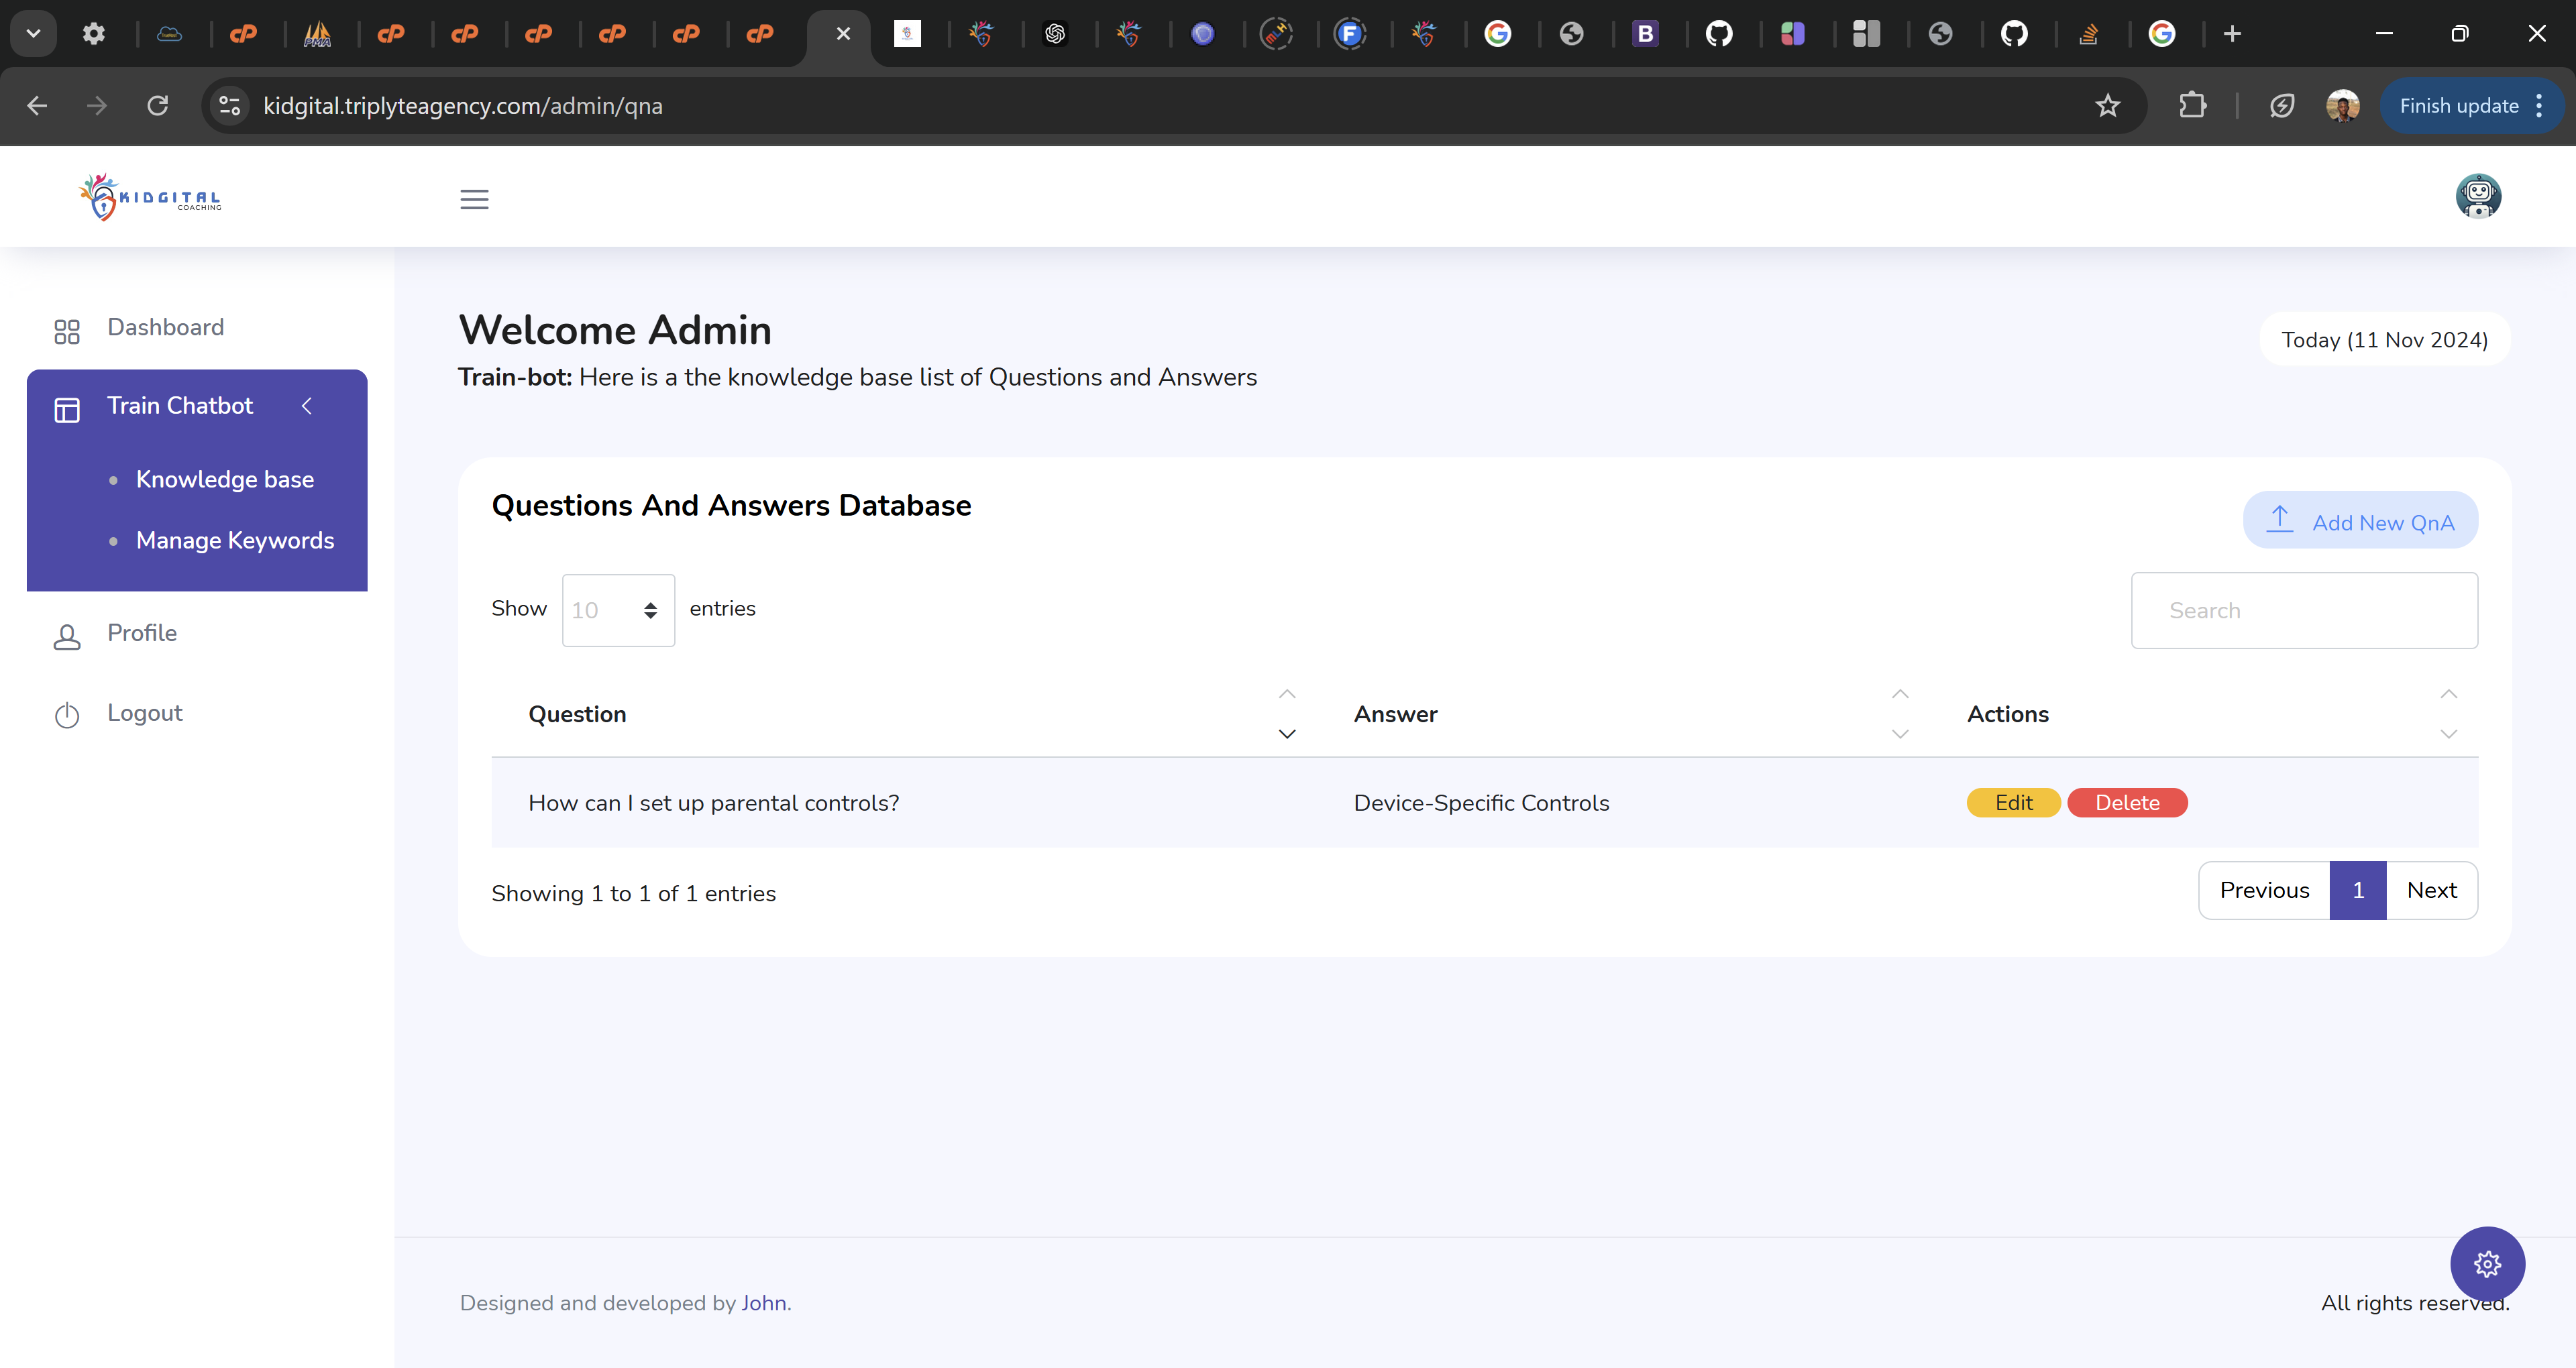This screenshot has width=2576, height=1368.
Task: Reload the page with refresh icon
Action: (158, 106)
